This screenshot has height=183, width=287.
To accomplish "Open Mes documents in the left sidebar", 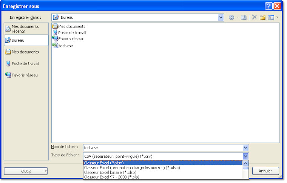I will click(x=26, y=52).
